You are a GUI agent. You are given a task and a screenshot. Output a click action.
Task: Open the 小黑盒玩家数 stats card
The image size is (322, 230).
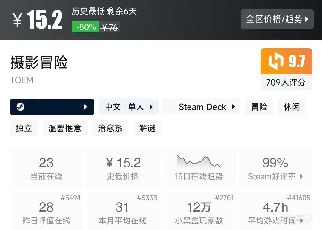[199, 212]
